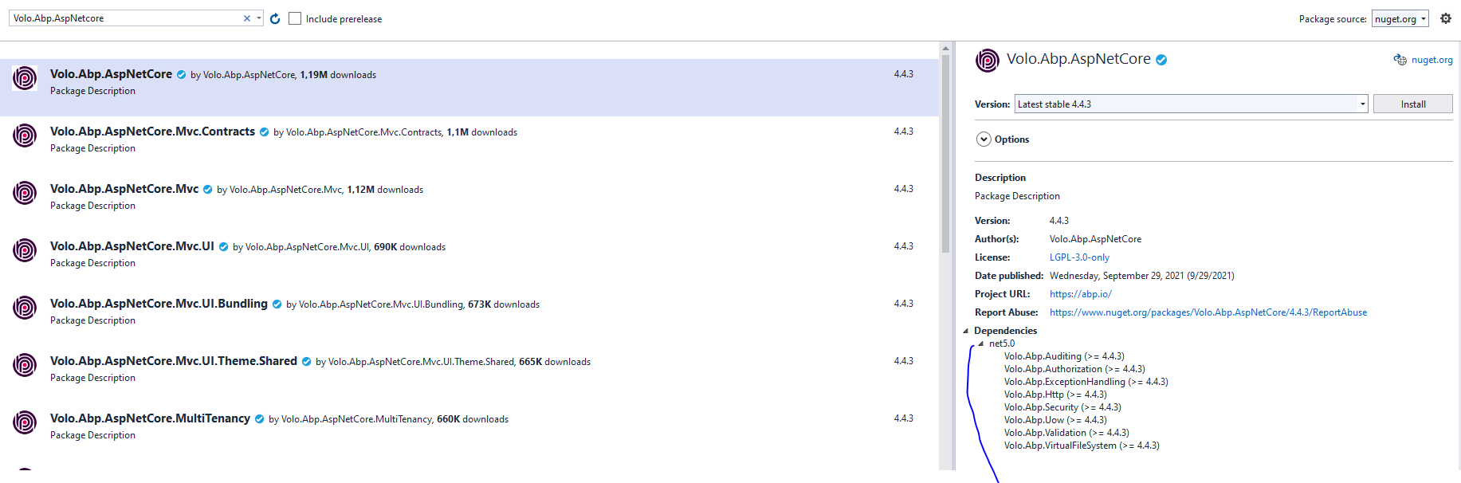Click the Volo.Abp.AspNetCore.MultiTenancy package icon
This screenshot has width=1461, height=483.
pos(25,422)
